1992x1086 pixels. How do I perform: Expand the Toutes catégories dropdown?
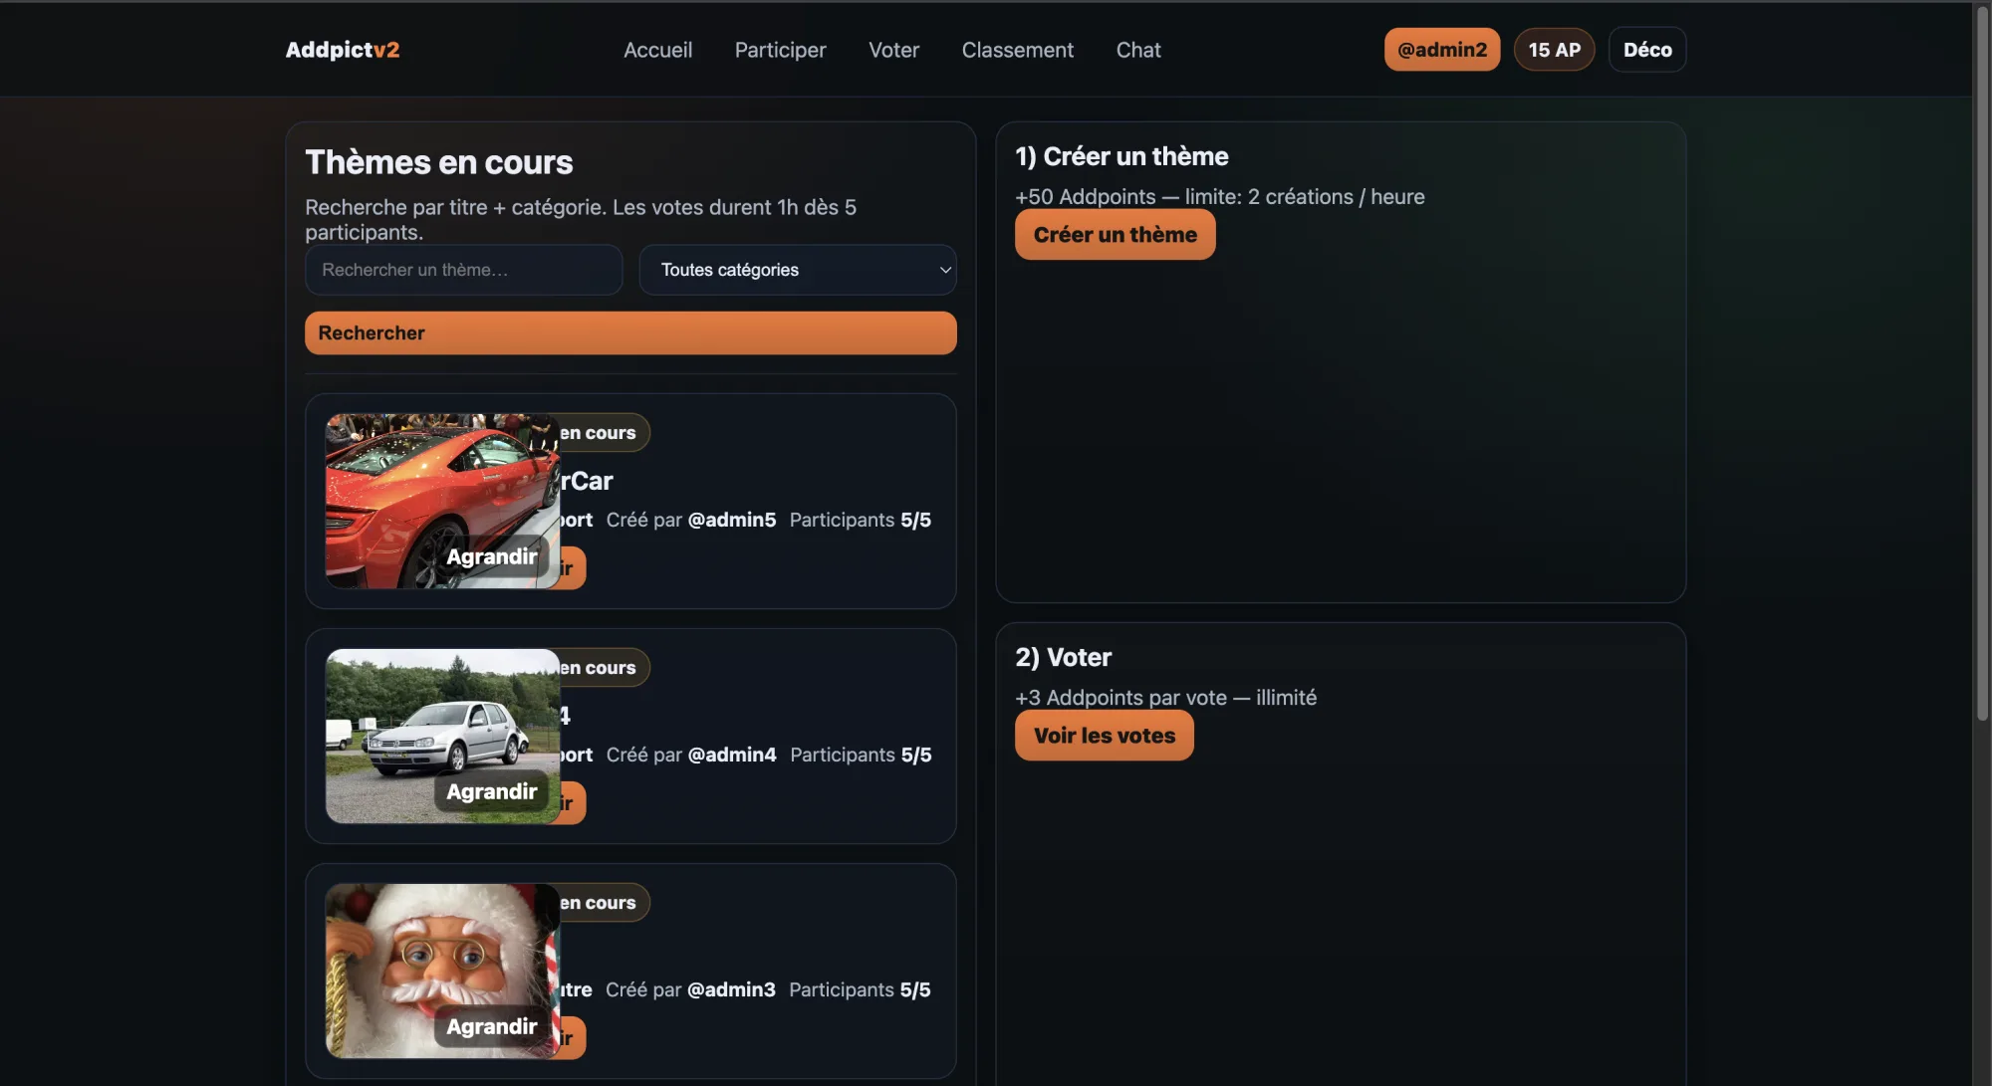click(797, 270)
